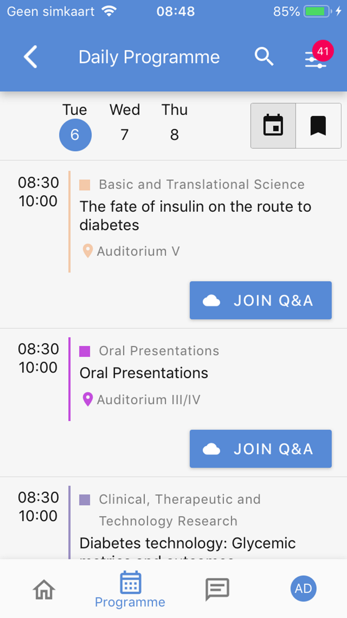Tap the Auditorium III/IV location pin
347x618 pixels.
[88, 399]
